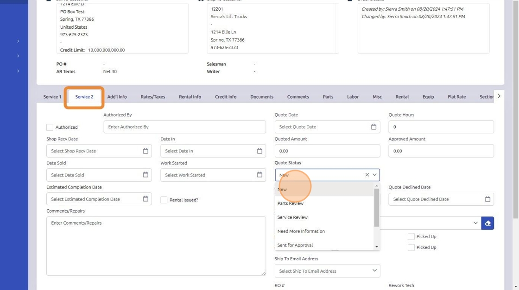519x290 pixels.
Task: Open the Quote Date calendar picker
Action: click(373, 127)
